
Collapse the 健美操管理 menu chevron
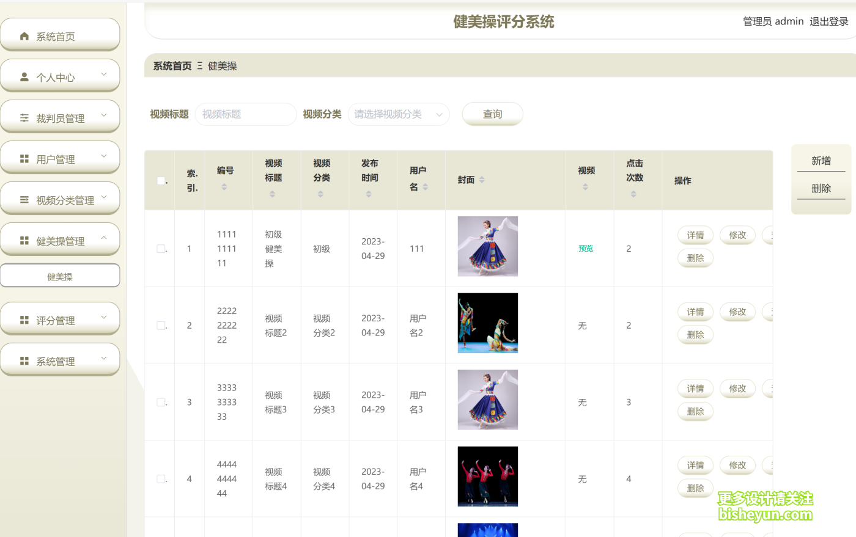(104, 238)
